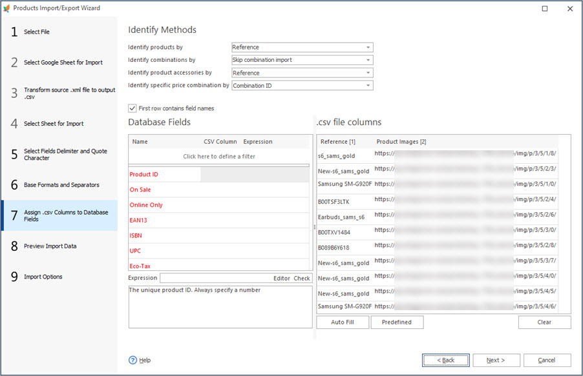Screen dimensions: 583x376
Task: Click Check to validate expression
Action: pos(302,278)
